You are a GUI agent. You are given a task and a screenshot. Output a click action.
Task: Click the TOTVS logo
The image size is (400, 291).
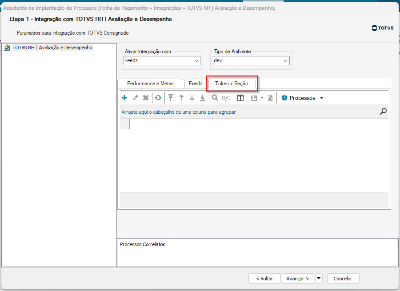coord(383,28)
